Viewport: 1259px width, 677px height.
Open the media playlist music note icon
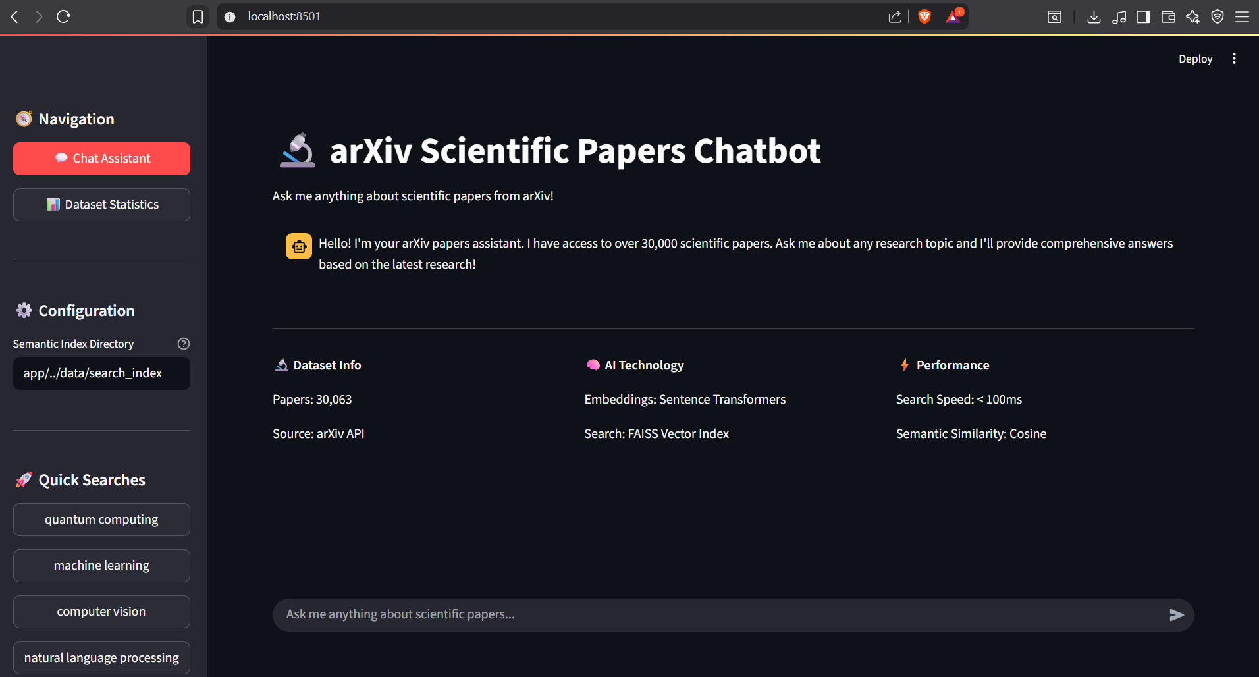pos(1119,17)
